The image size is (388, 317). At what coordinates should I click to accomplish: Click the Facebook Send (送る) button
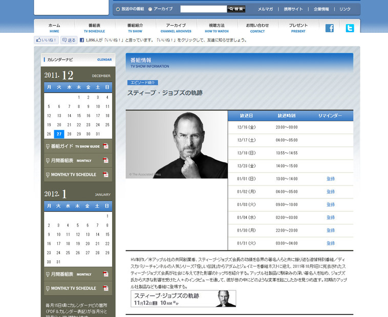click(x=69, y=40)
